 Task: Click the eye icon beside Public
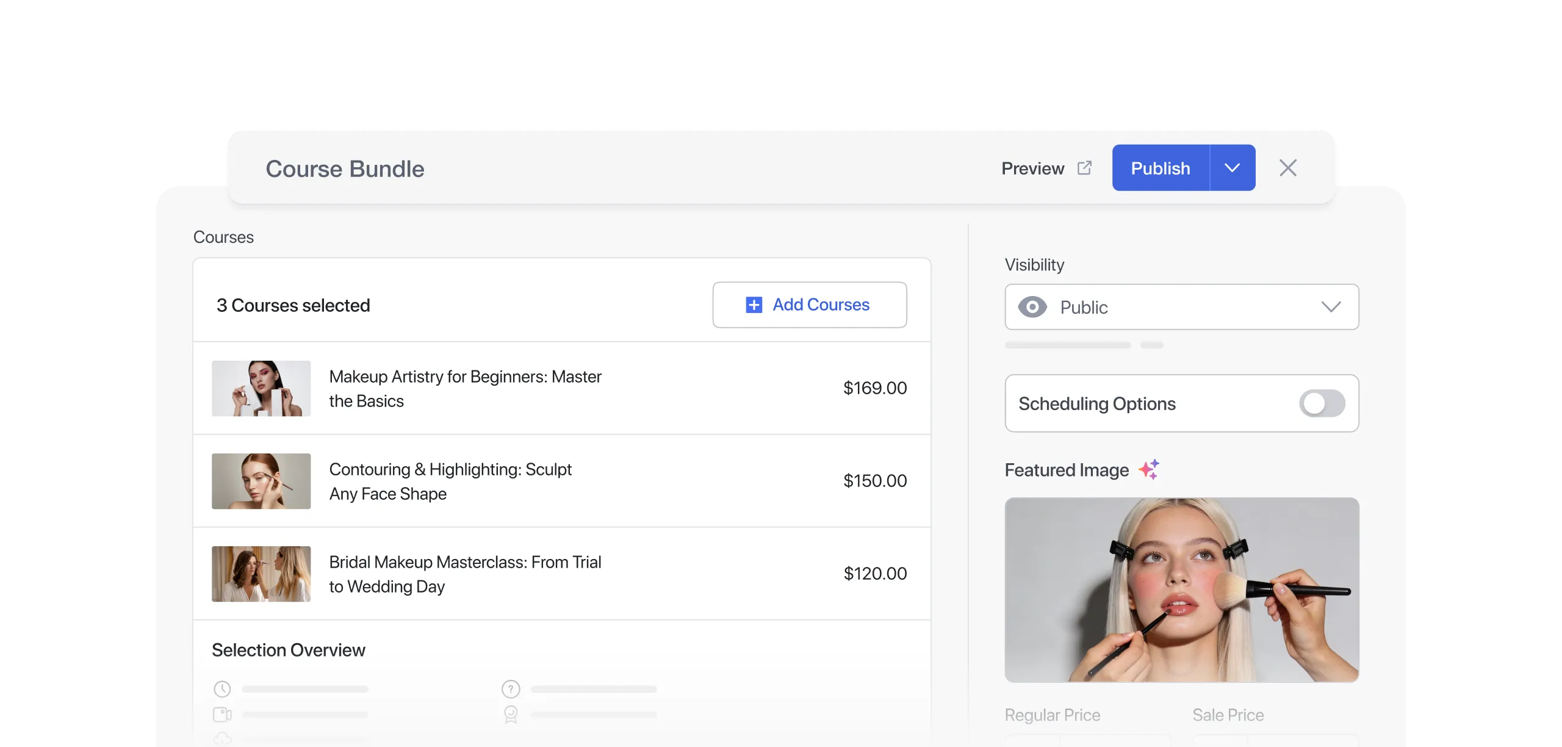click(1032, 307)
